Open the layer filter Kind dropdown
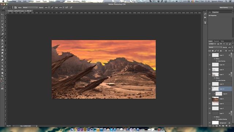 [x=212, y=44]
